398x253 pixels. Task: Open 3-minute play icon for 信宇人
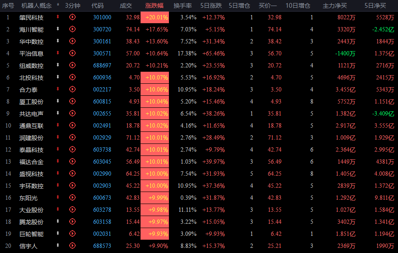point(72,246)
